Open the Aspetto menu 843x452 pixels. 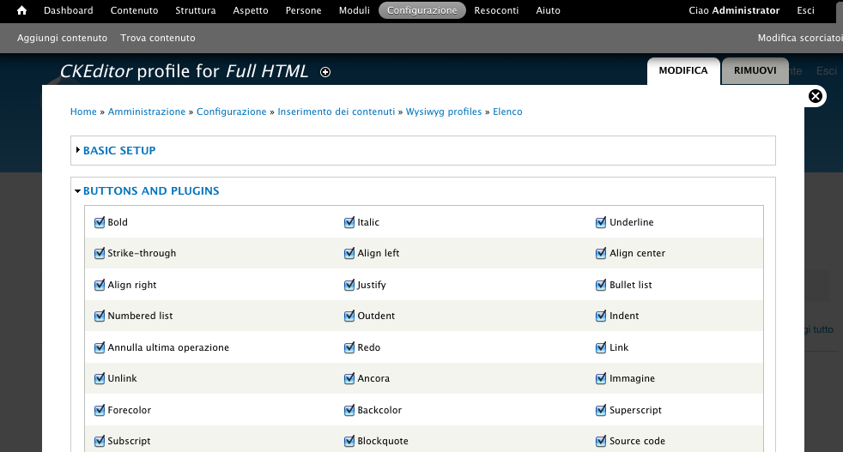(x=251, y=10)
